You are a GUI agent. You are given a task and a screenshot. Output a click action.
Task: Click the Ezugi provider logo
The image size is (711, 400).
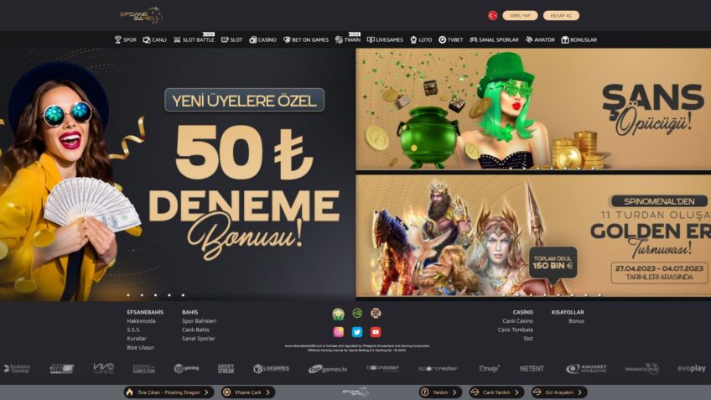(489, 368)
